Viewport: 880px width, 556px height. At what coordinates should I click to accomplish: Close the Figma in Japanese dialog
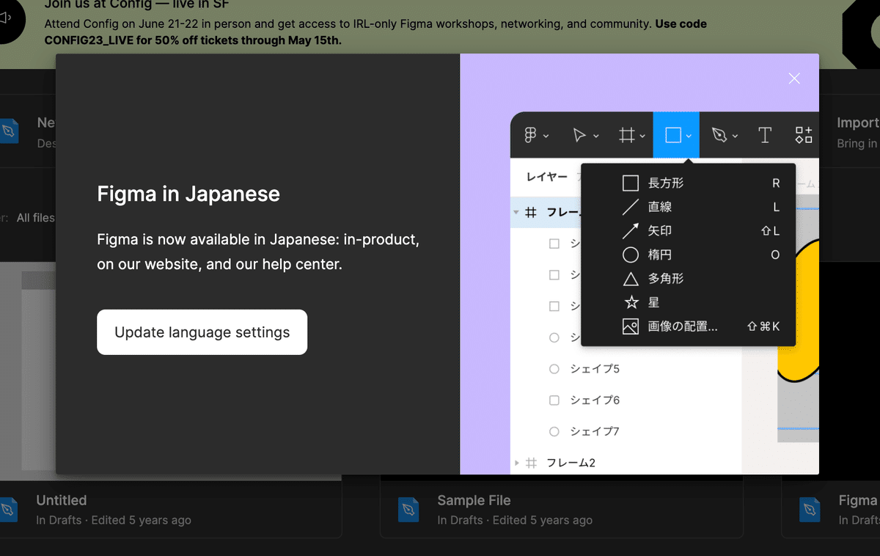tap(794, 78)
